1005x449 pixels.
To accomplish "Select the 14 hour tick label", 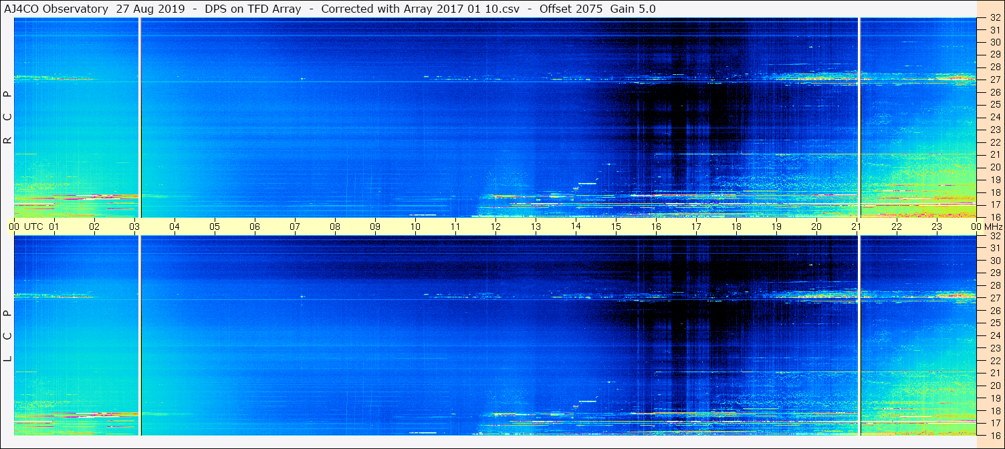I will pos(576,227).
